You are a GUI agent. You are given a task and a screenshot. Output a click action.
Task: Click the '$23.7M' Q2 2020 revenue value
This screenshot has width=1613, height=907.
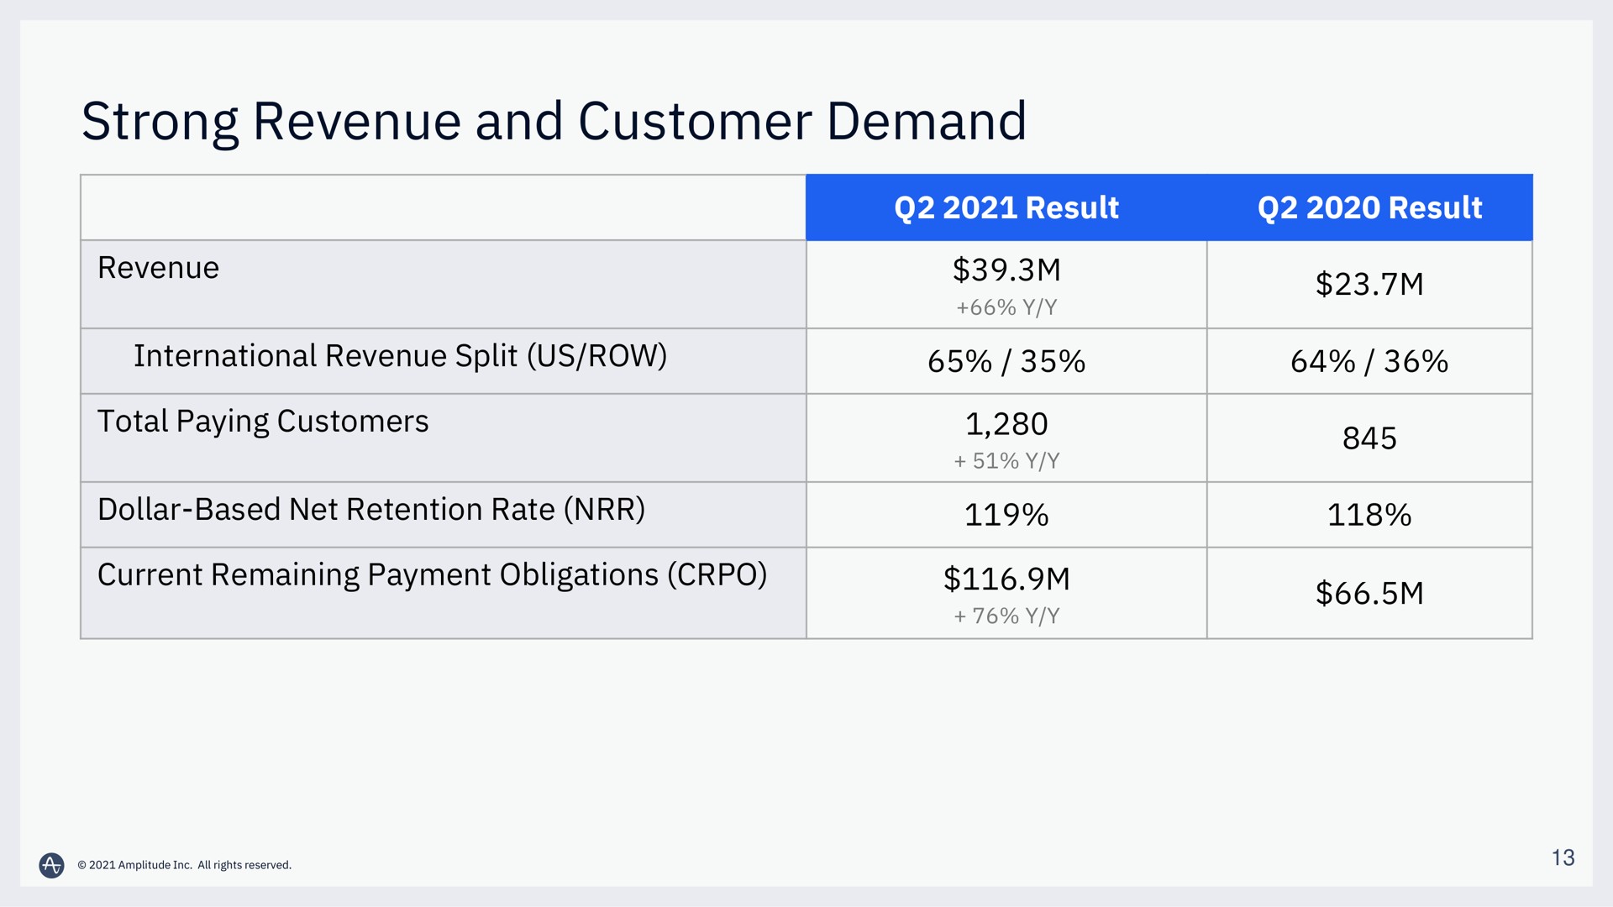(1369, 284)
